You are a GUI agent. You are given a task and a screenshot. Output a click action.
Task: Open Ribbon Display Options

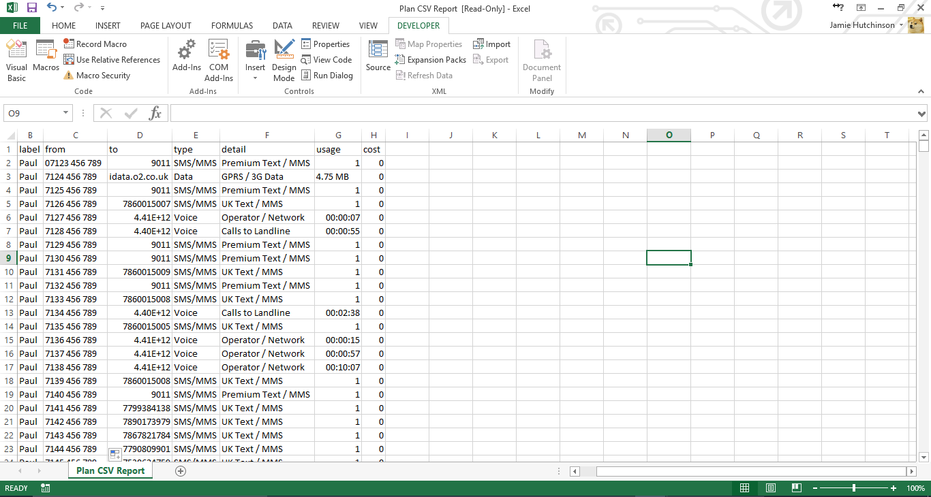861,8
